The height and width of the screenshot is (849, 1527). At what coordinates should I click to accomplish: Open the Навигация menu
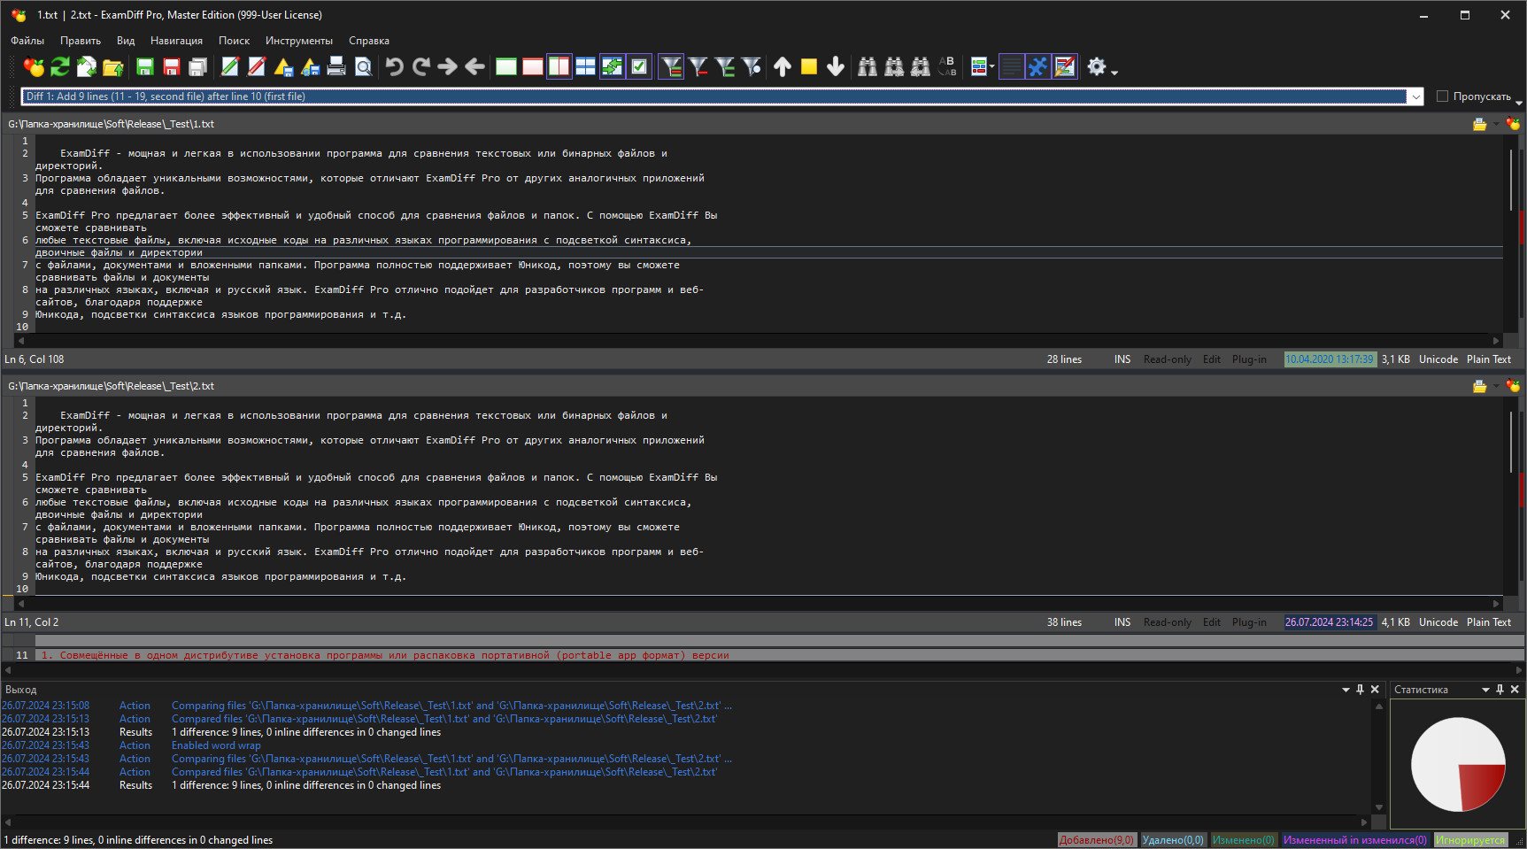pyautogui.click(x=176, y=41)
